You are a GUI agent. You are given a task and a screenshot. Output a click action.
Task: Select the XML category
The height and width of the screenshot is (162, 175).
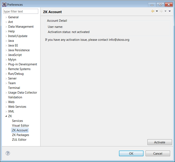[11, 111]
